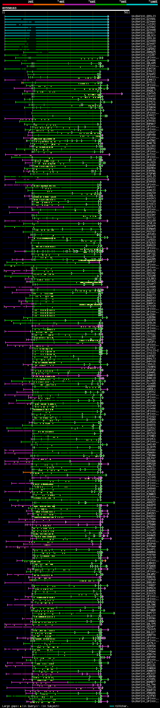Open hit UniRef100_Q2V4A0

pos(143,22)
